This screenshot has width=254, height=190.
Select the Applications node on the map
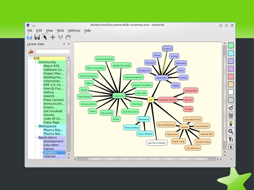click(162, 78)
